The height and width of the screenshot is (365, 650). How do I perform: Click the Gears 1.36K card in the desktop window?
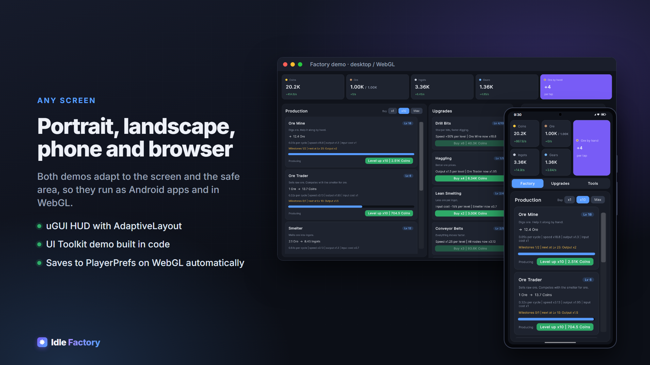coord(506,87)
